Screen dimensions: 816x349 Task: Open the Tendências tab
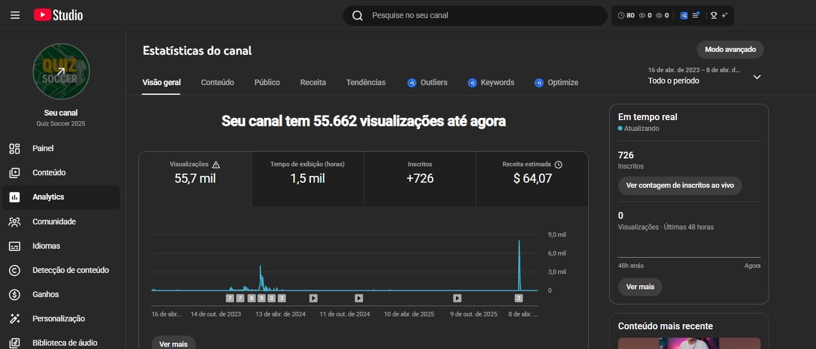click(366, 82)
